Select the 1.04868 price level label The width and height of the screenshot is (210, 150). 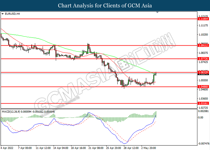coord(203,87)
